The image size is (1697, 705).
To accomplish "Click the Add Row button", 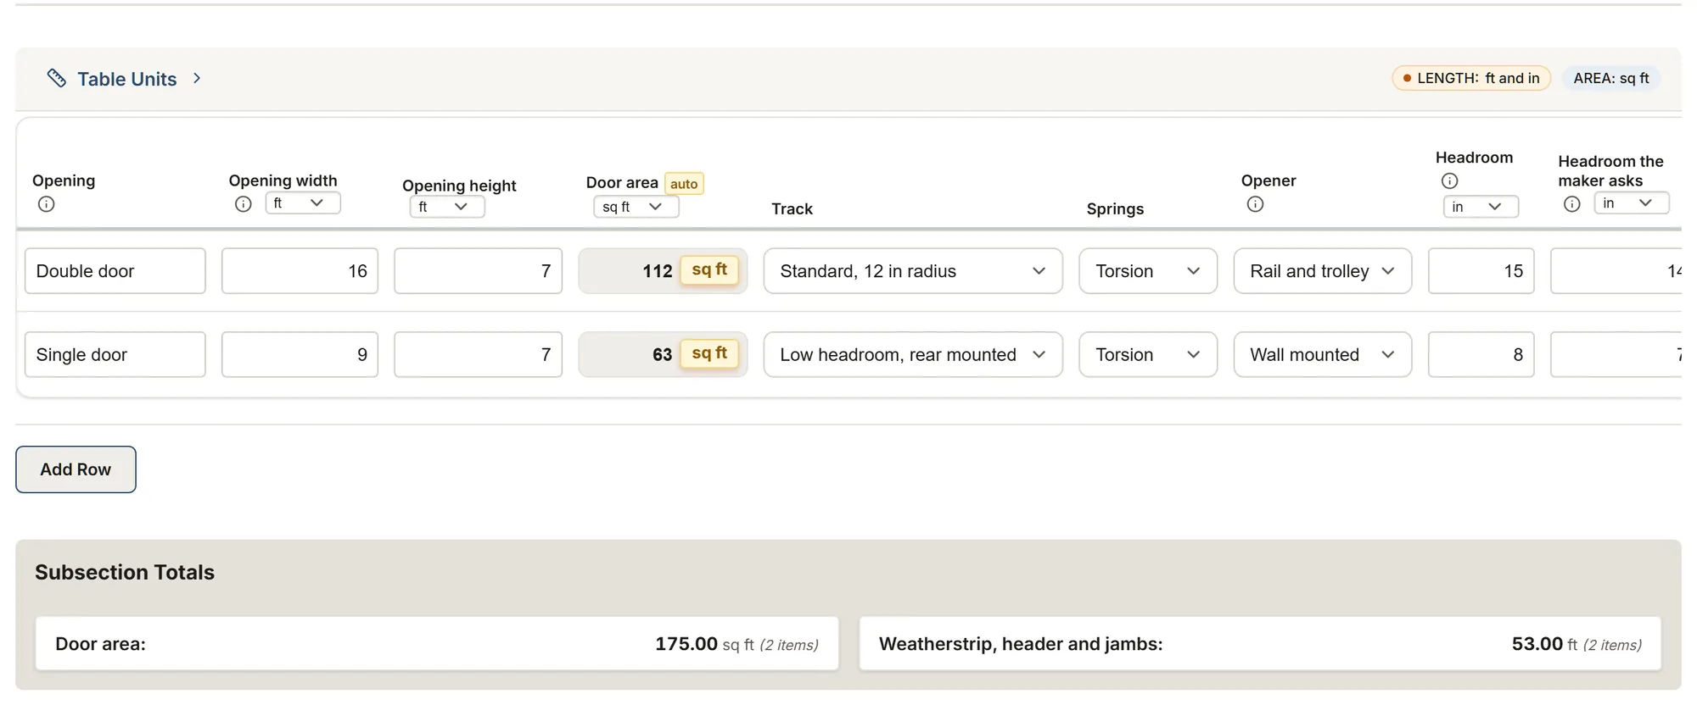I will coord(76,469).
